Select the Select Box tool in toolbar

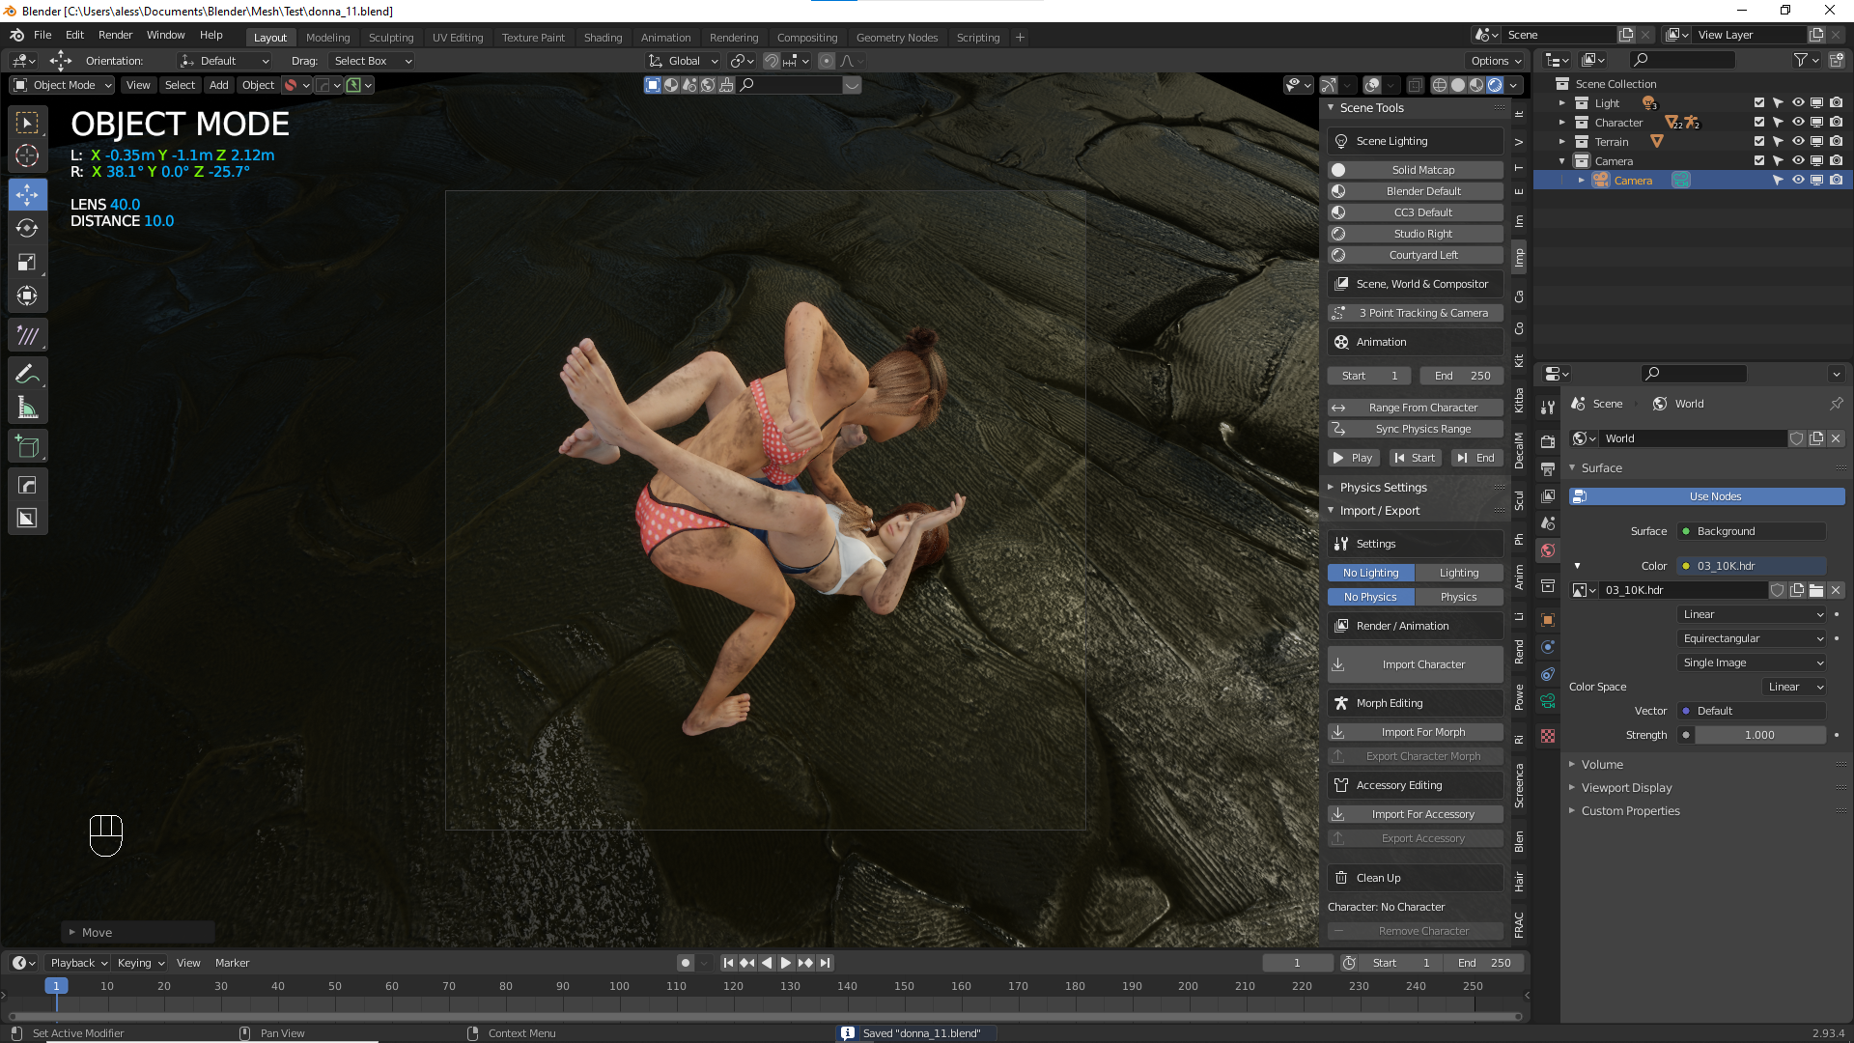point(27,123)
